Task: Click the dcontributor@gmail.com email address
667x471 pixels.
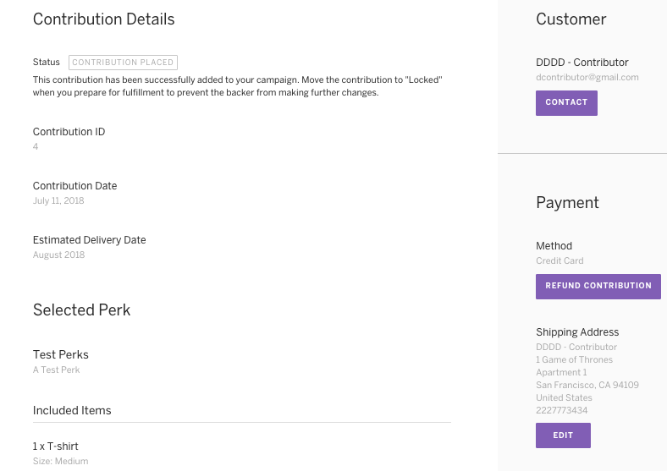Action: tap(587, 77)
